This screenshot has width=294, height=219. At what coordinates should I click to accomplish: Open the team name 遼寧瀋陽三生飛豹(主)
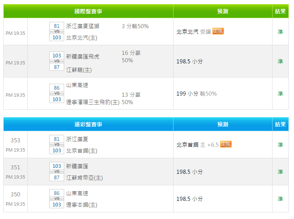tap(93, 102)
